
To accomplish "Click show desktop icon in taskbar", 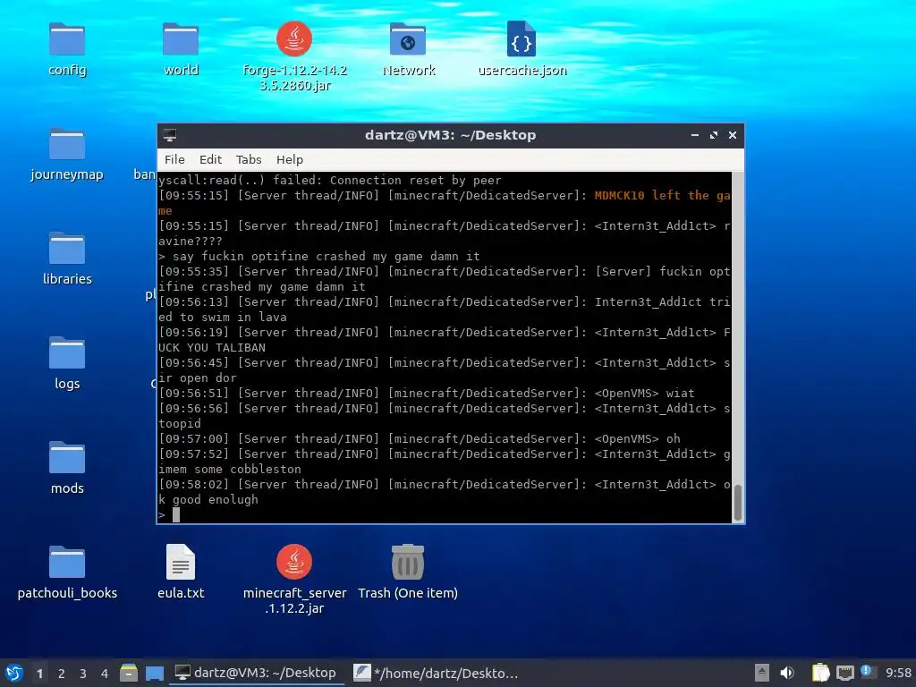I will pyautogui.click(x=154, y=673).
